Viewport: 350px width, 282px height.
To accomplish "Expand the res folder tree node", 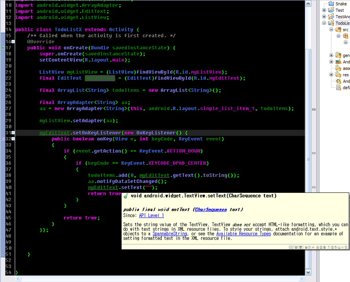I will 331,74.
